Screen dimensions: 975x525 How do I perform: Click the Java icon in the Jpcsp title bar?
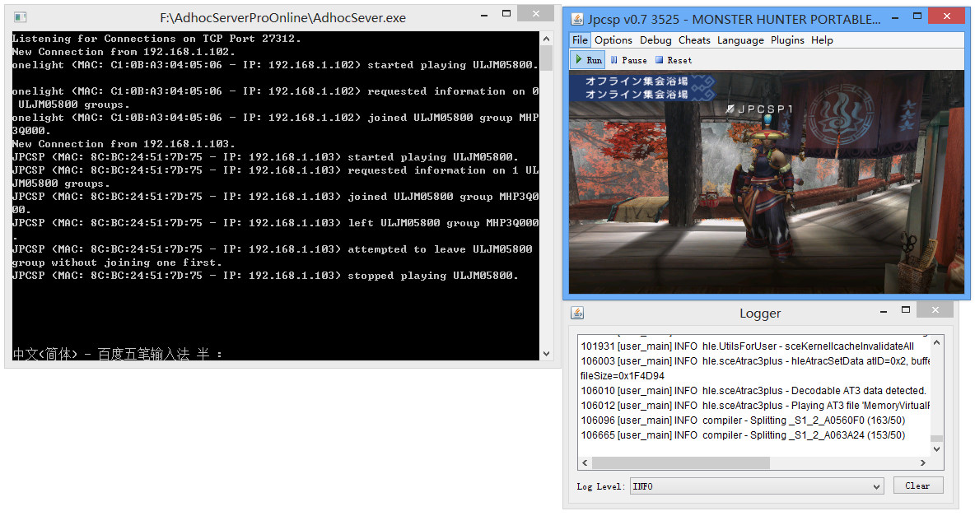tap(577, 18)
